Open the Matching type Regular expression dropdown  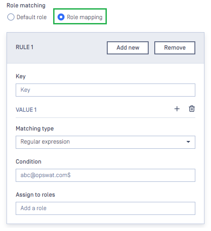(x=105, y=142)
